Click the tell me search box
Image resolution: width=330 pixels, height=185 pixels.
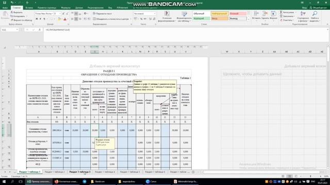pyautogui.click(x=145, y=8)
